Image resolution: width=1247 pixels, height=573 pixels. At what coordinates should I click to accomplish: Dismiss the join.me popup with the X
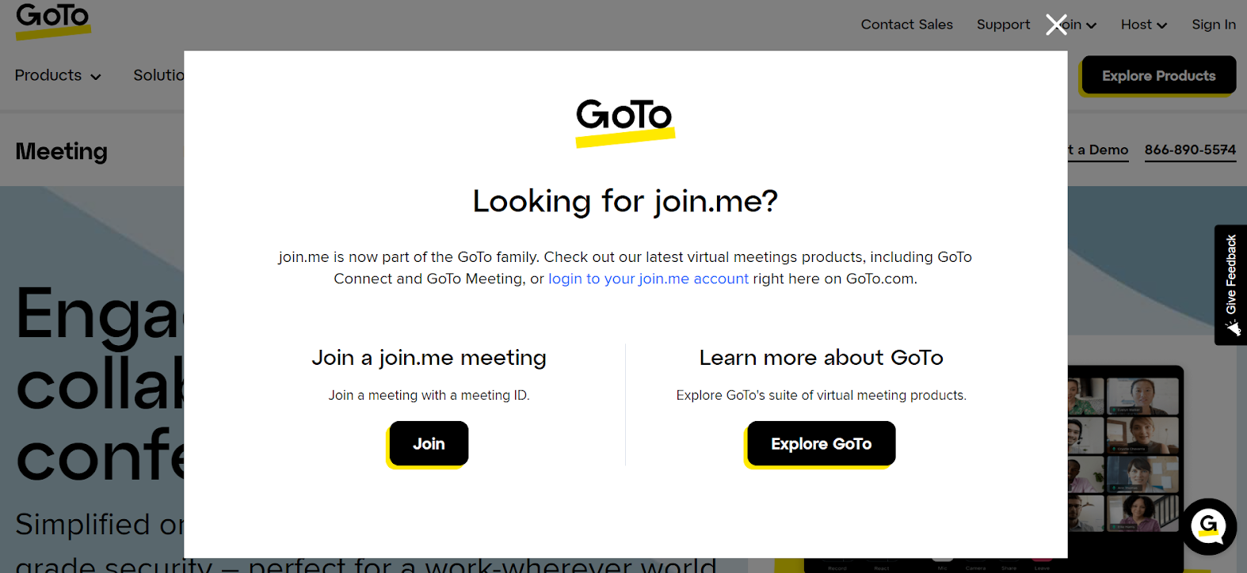tap(1056, 25)
